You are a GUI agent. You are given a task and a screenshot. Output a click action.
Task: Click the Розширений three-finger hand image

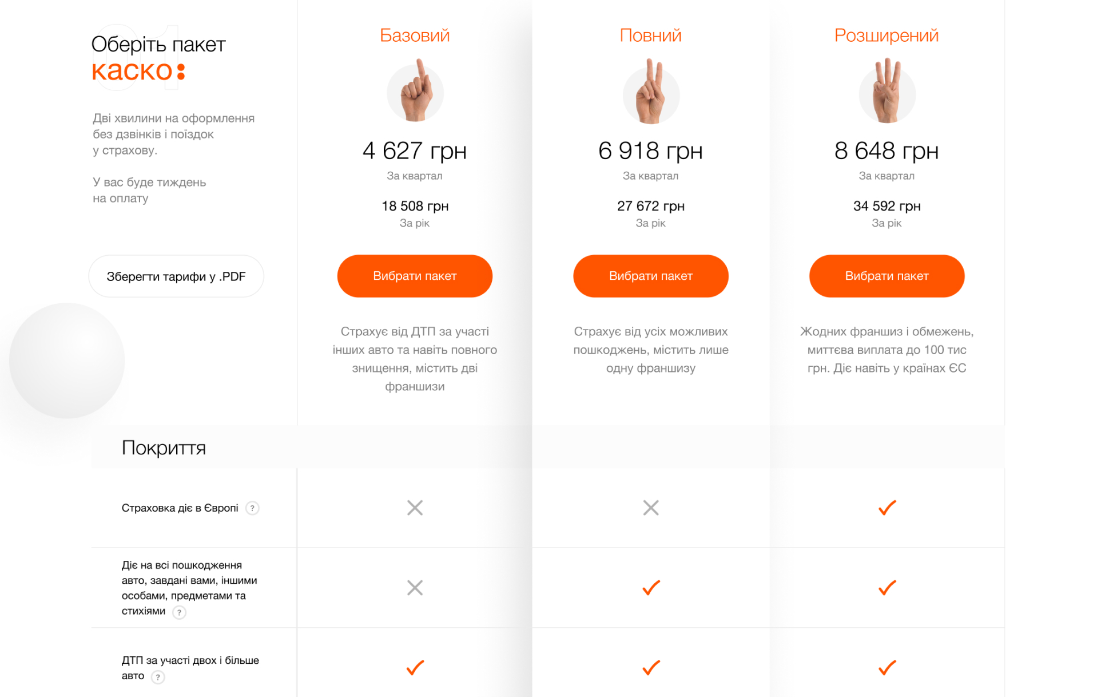click(887, 92)
